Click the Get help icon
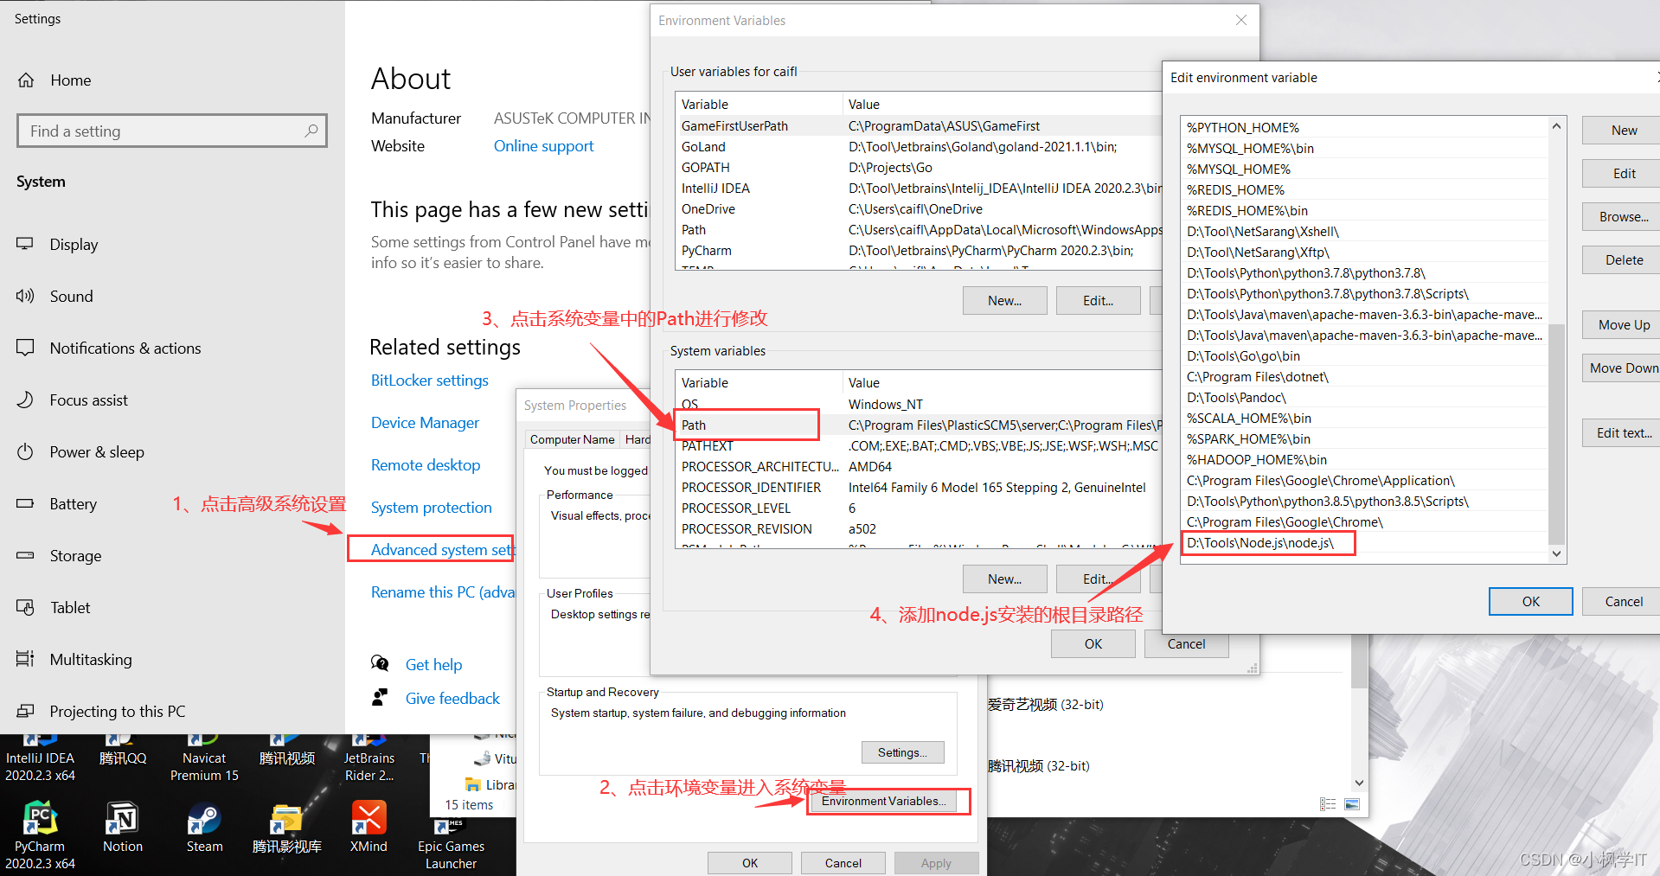Image resolution: width=1660 pixels, height=876 pixels. (x=380, y=663)
